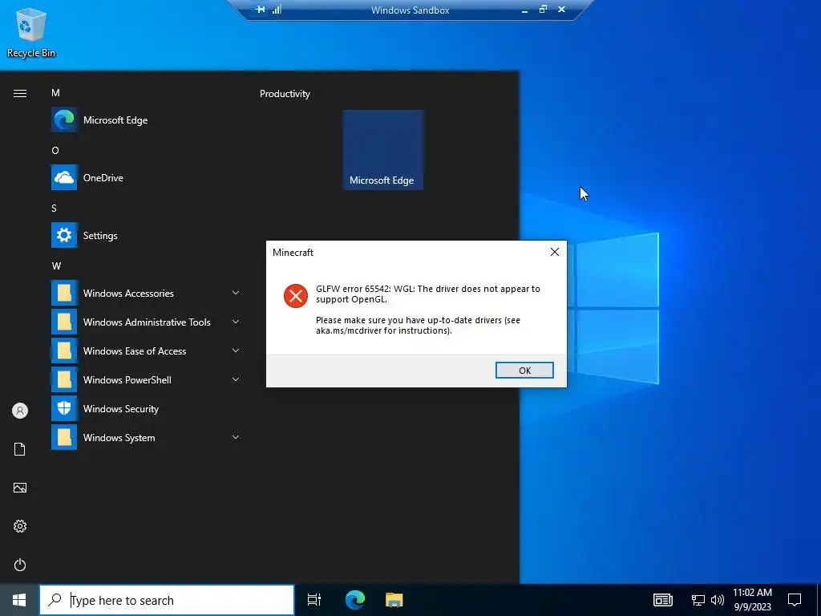Open Documents from the Start sidebar
The image size is (821, 616).
(x=20, y=449)
